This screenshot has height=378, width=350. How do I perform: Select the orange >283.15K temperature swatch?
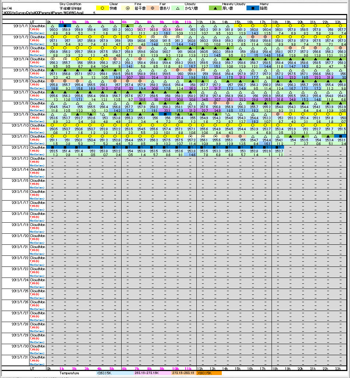(x=209, y=373)
